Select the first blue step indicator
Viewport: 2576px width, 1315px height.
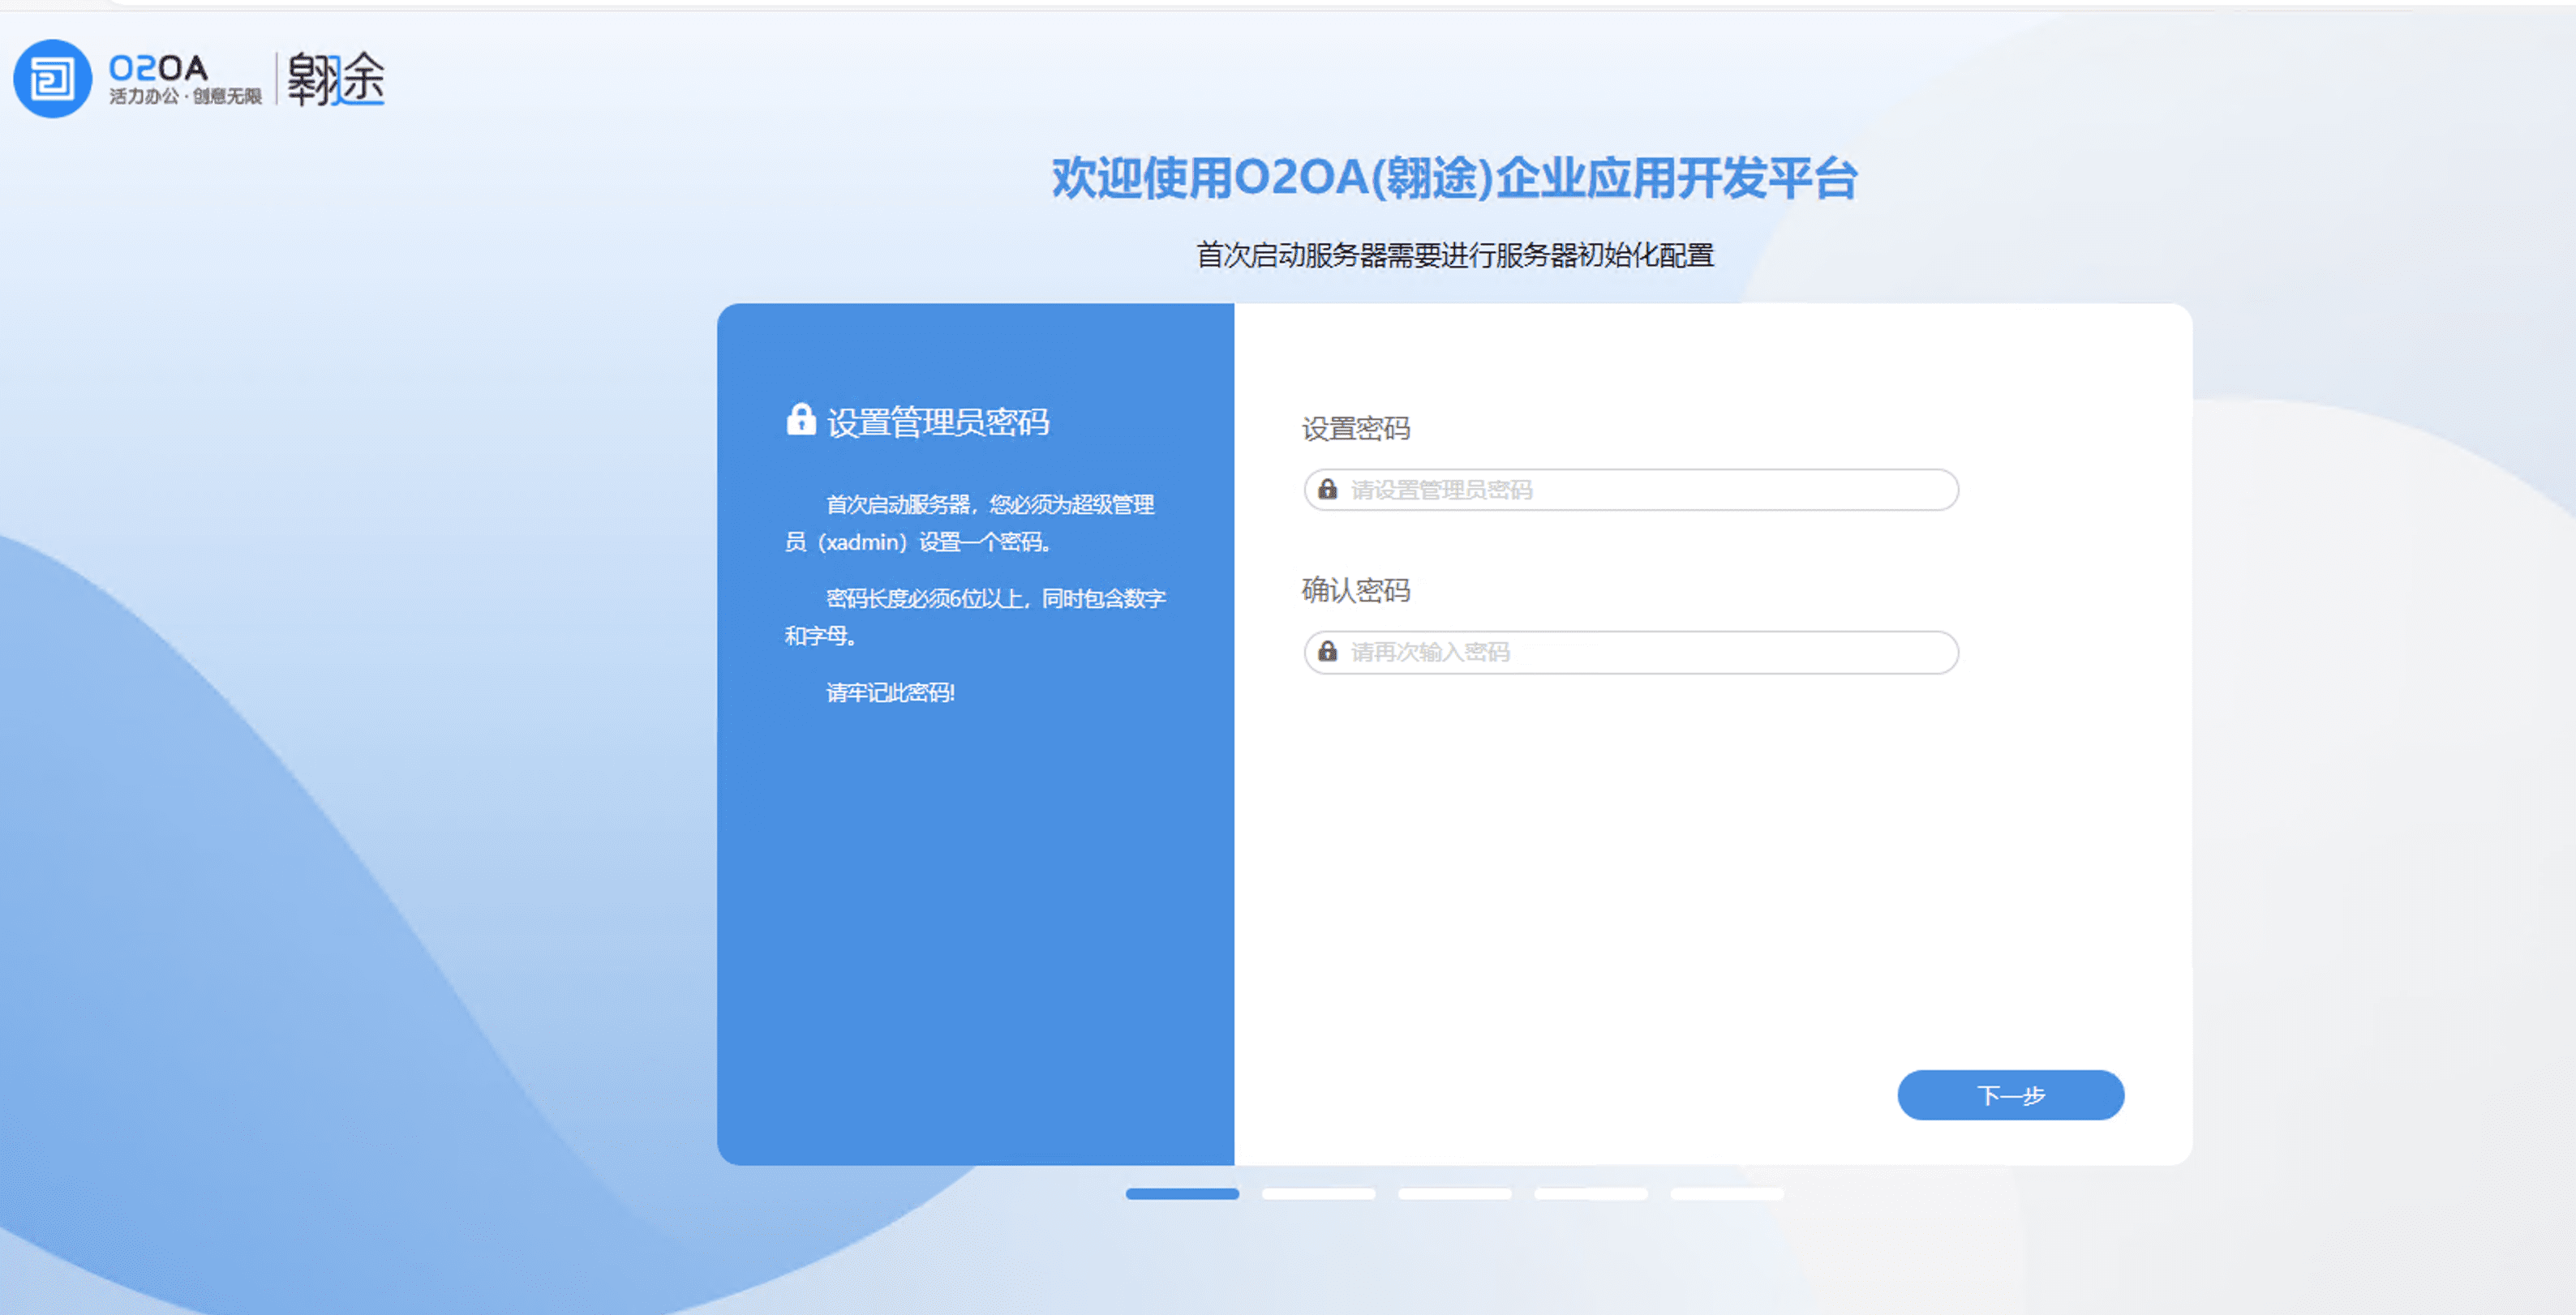(1182, 1193)
